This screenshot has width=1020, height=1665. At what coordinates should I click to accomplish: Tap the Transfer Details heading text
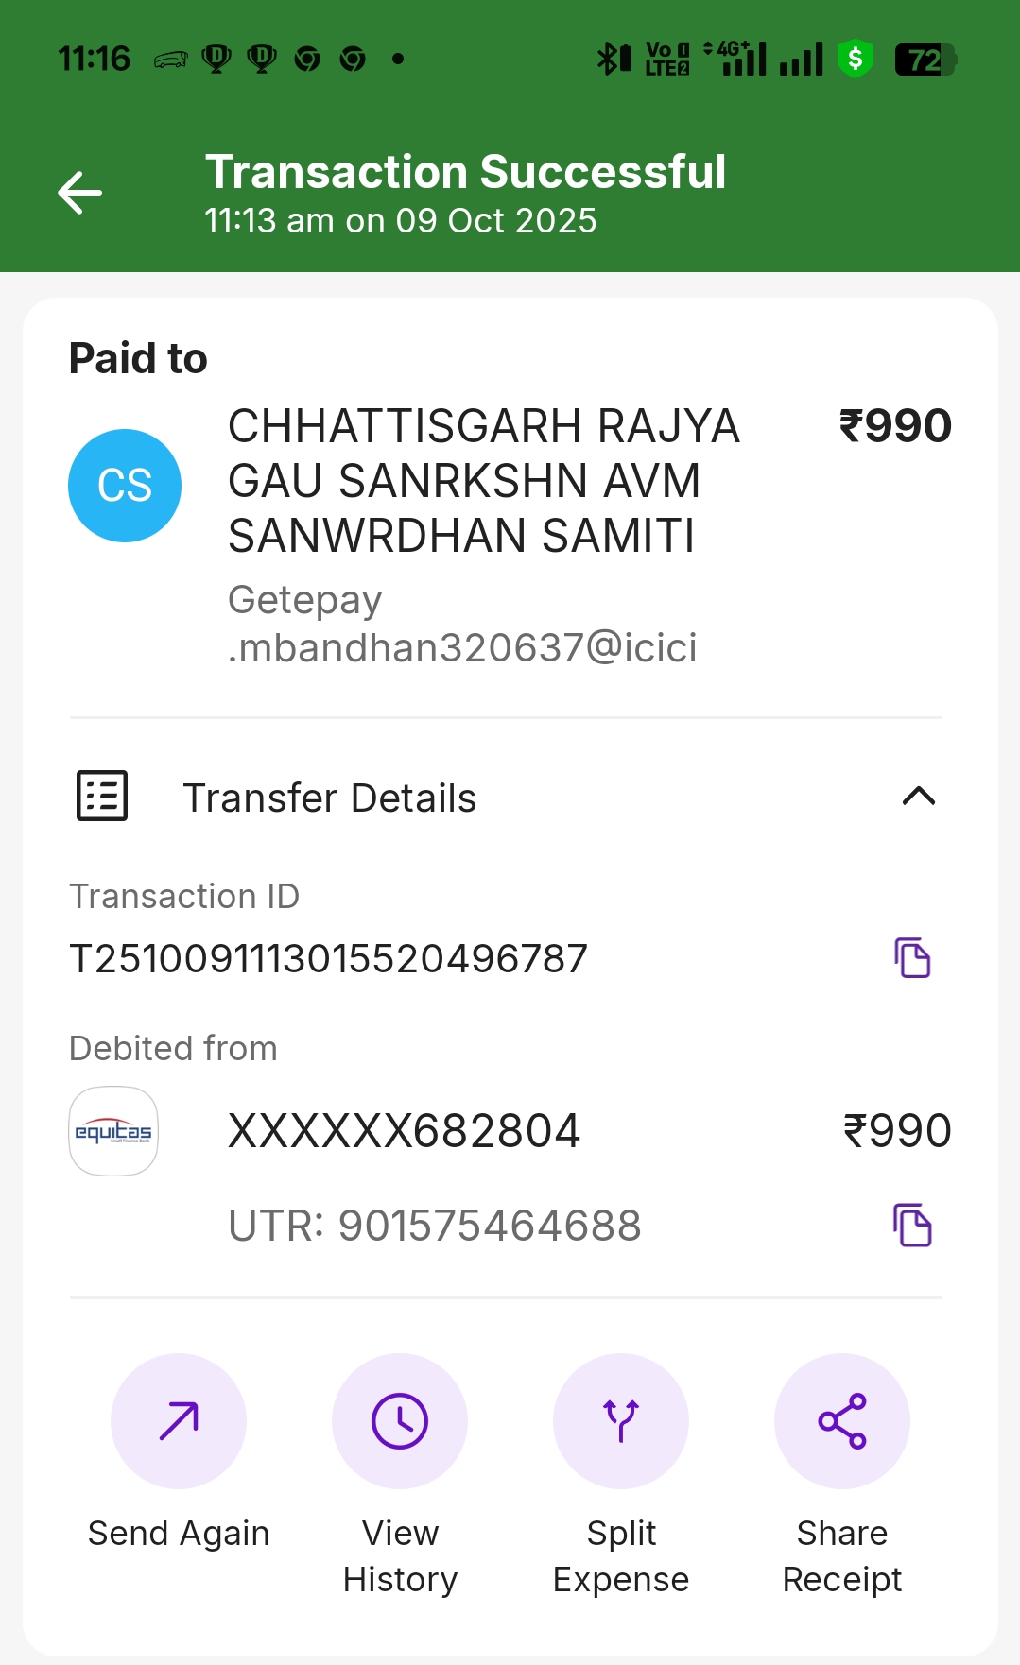(x=330, y=798)
